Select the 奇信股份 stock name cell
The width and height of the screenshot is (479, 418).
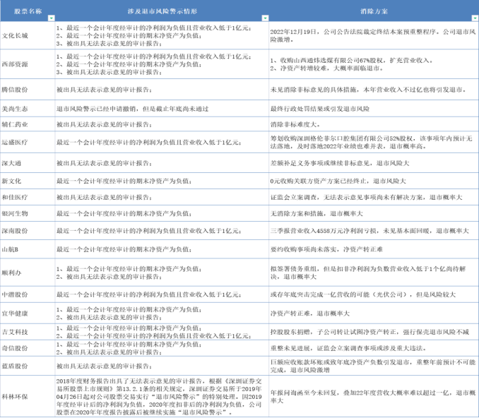coord(28,348)
